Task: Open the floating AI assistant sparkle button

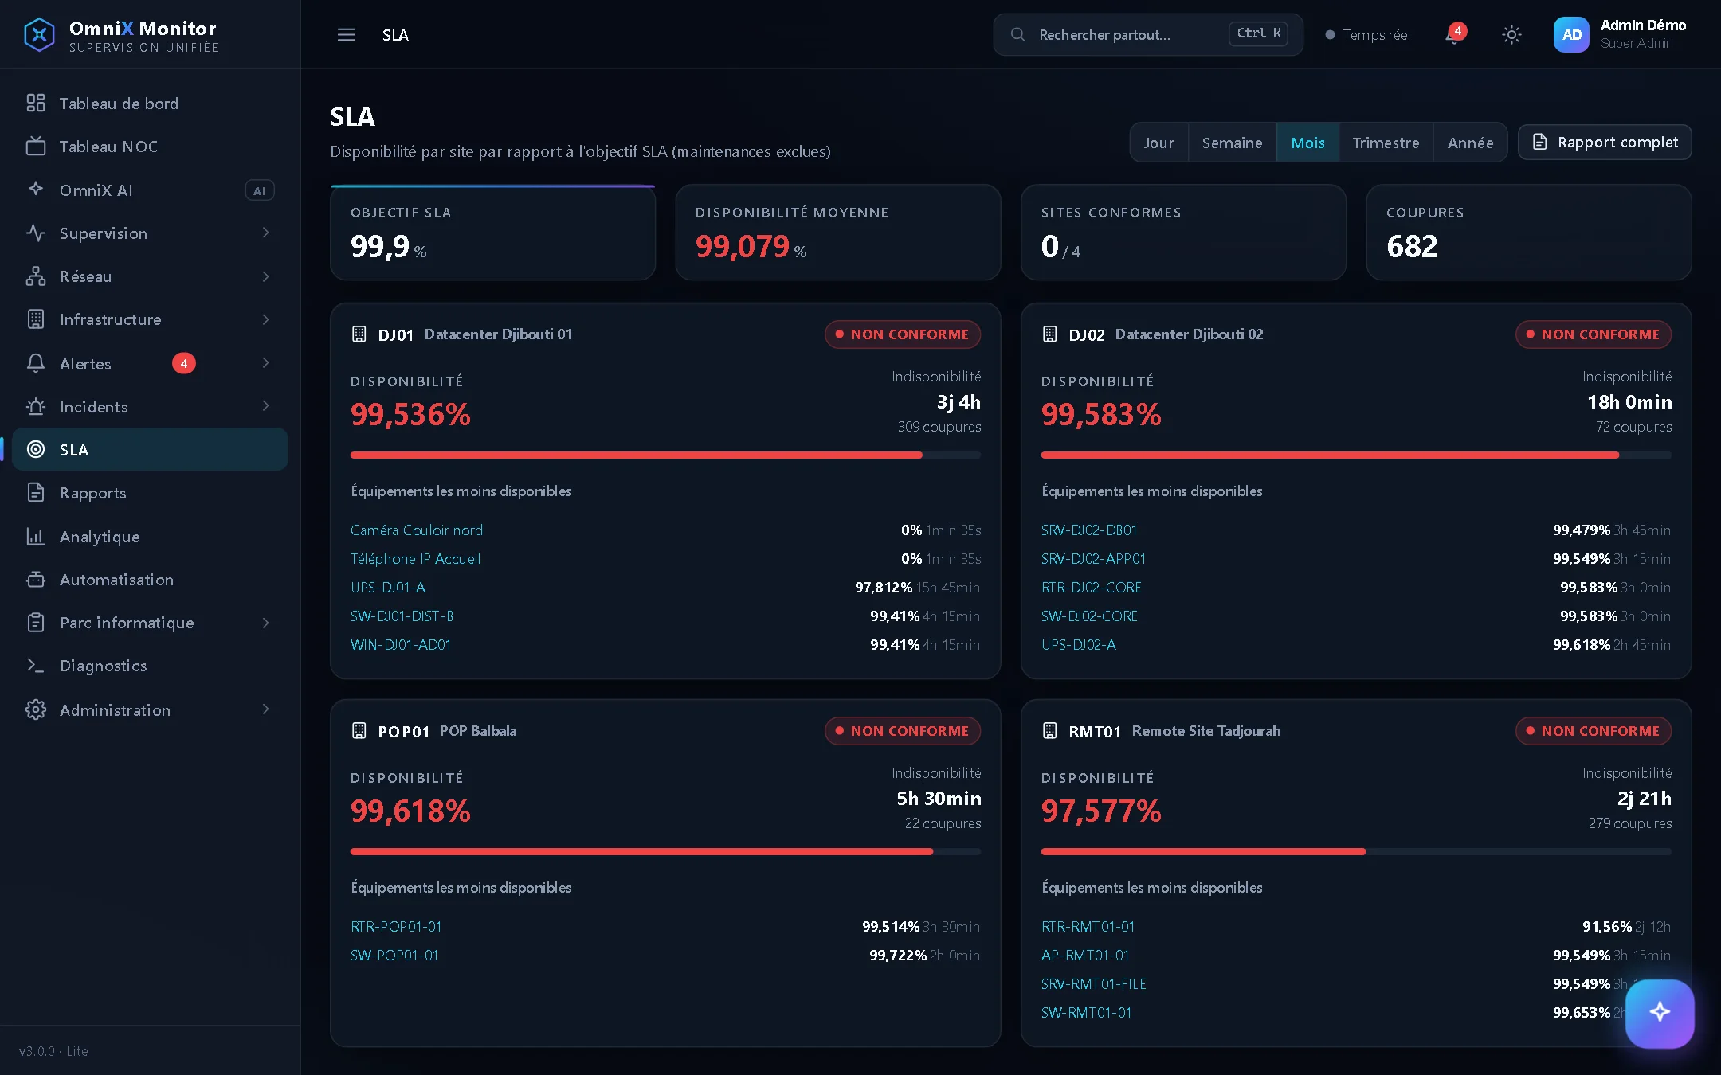Action: coord(1660,1013)
